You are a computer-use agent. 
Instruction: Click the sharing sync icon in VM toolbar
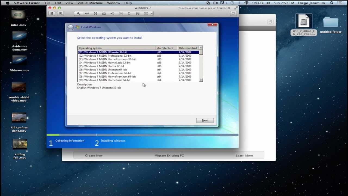point(146,13)
